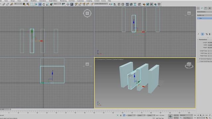Activate the Select and Place tool

coord(51,4)
